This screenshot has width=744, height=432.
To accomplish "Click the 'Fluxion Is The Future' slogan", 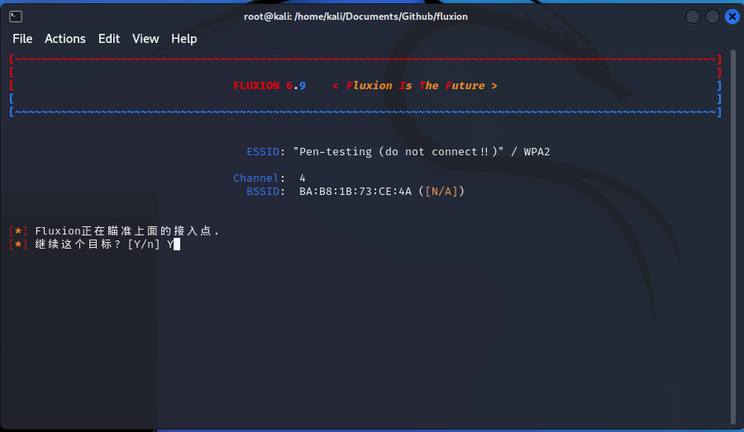I will click(x=415, y=86).
